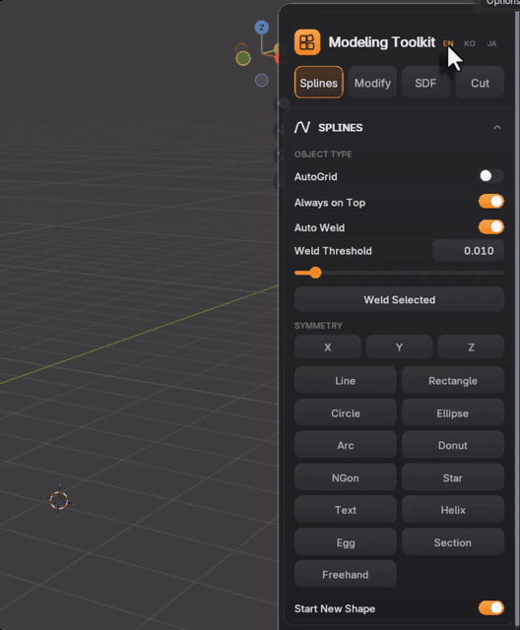Create a Rectangle spline
This screenshot has height=630, width=520.
click(453, 381)
